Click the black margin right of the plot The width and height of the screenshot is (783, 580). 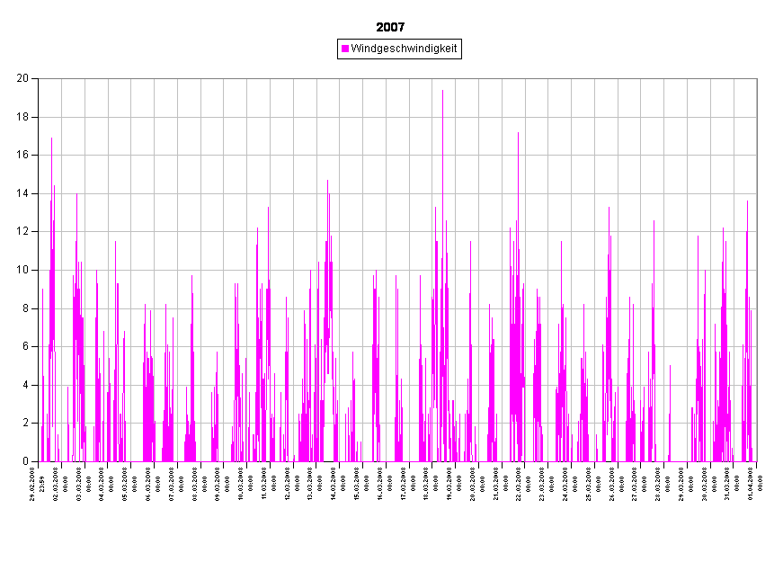click(x=770, y=270)
